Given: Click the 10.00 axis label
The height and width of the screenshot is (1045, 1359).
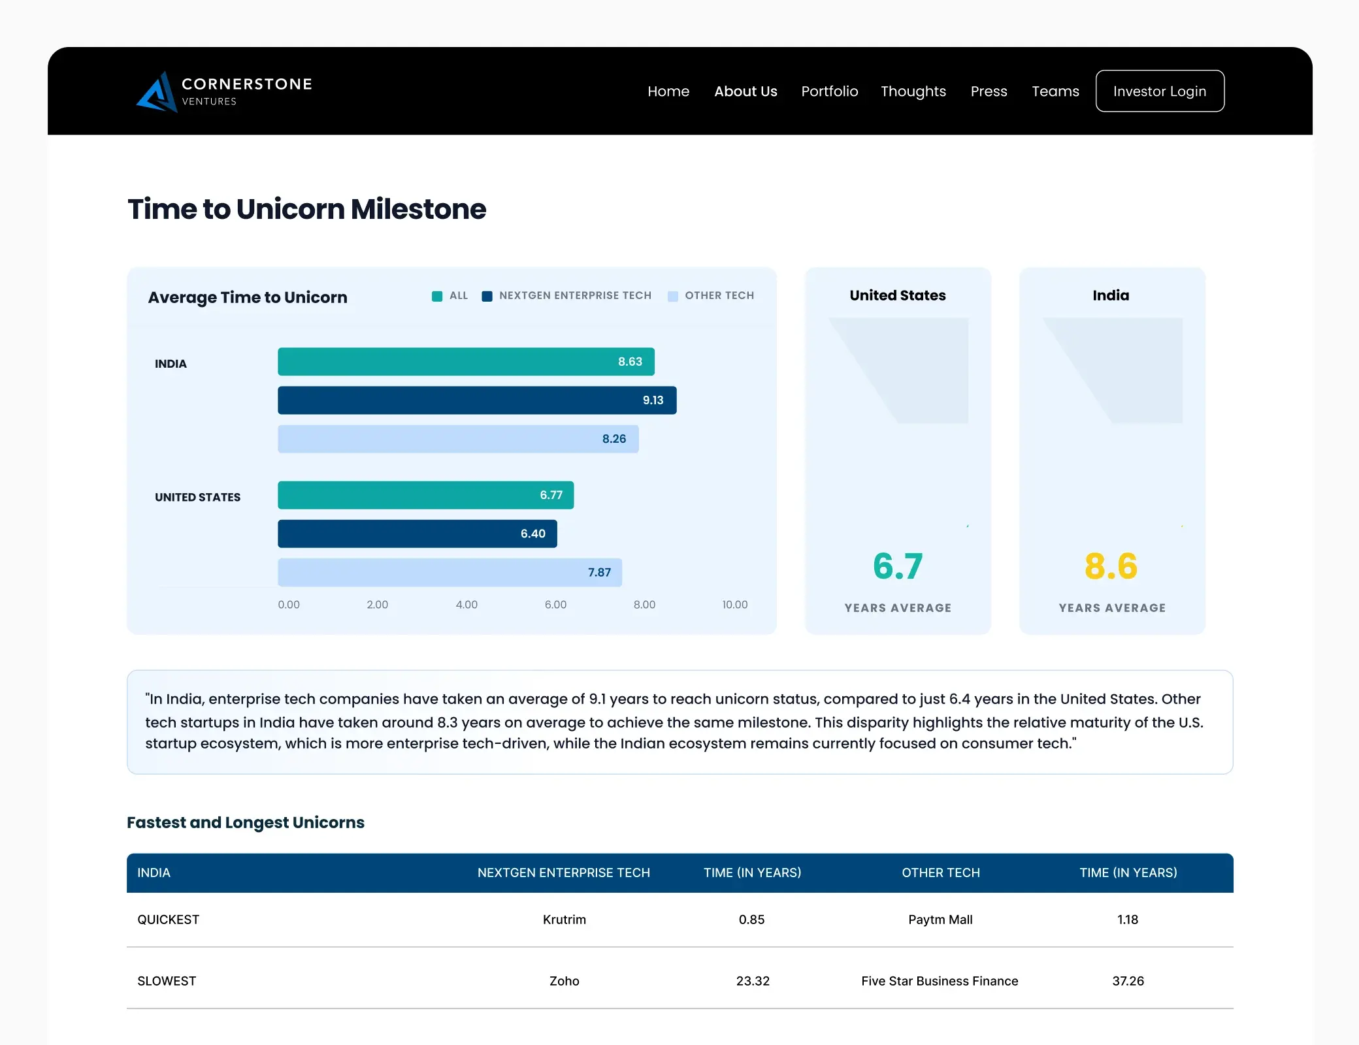Looking at the screenshot, I should click(x=735, y=605).
